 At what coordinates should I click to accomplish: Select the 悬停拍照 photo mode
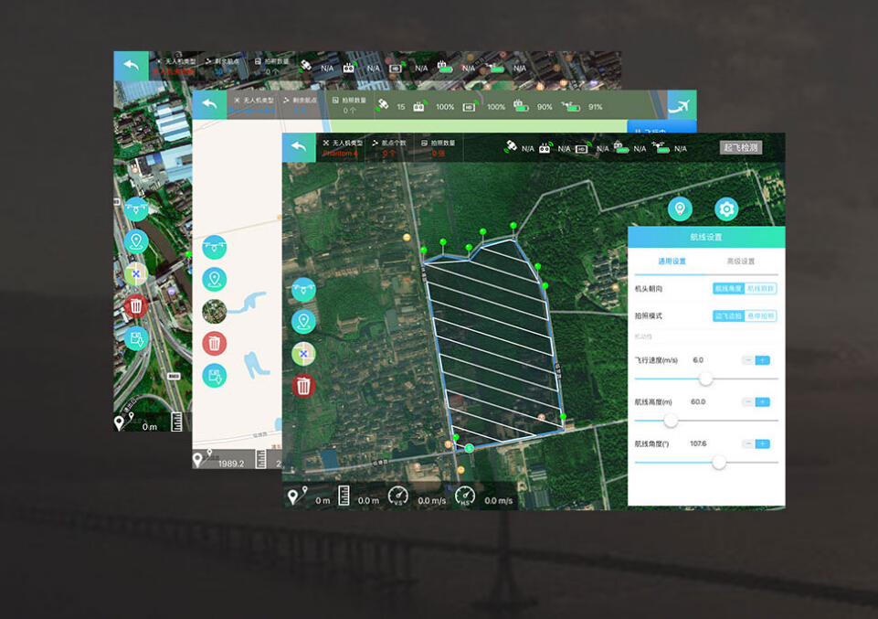click(x=760, y=315)
